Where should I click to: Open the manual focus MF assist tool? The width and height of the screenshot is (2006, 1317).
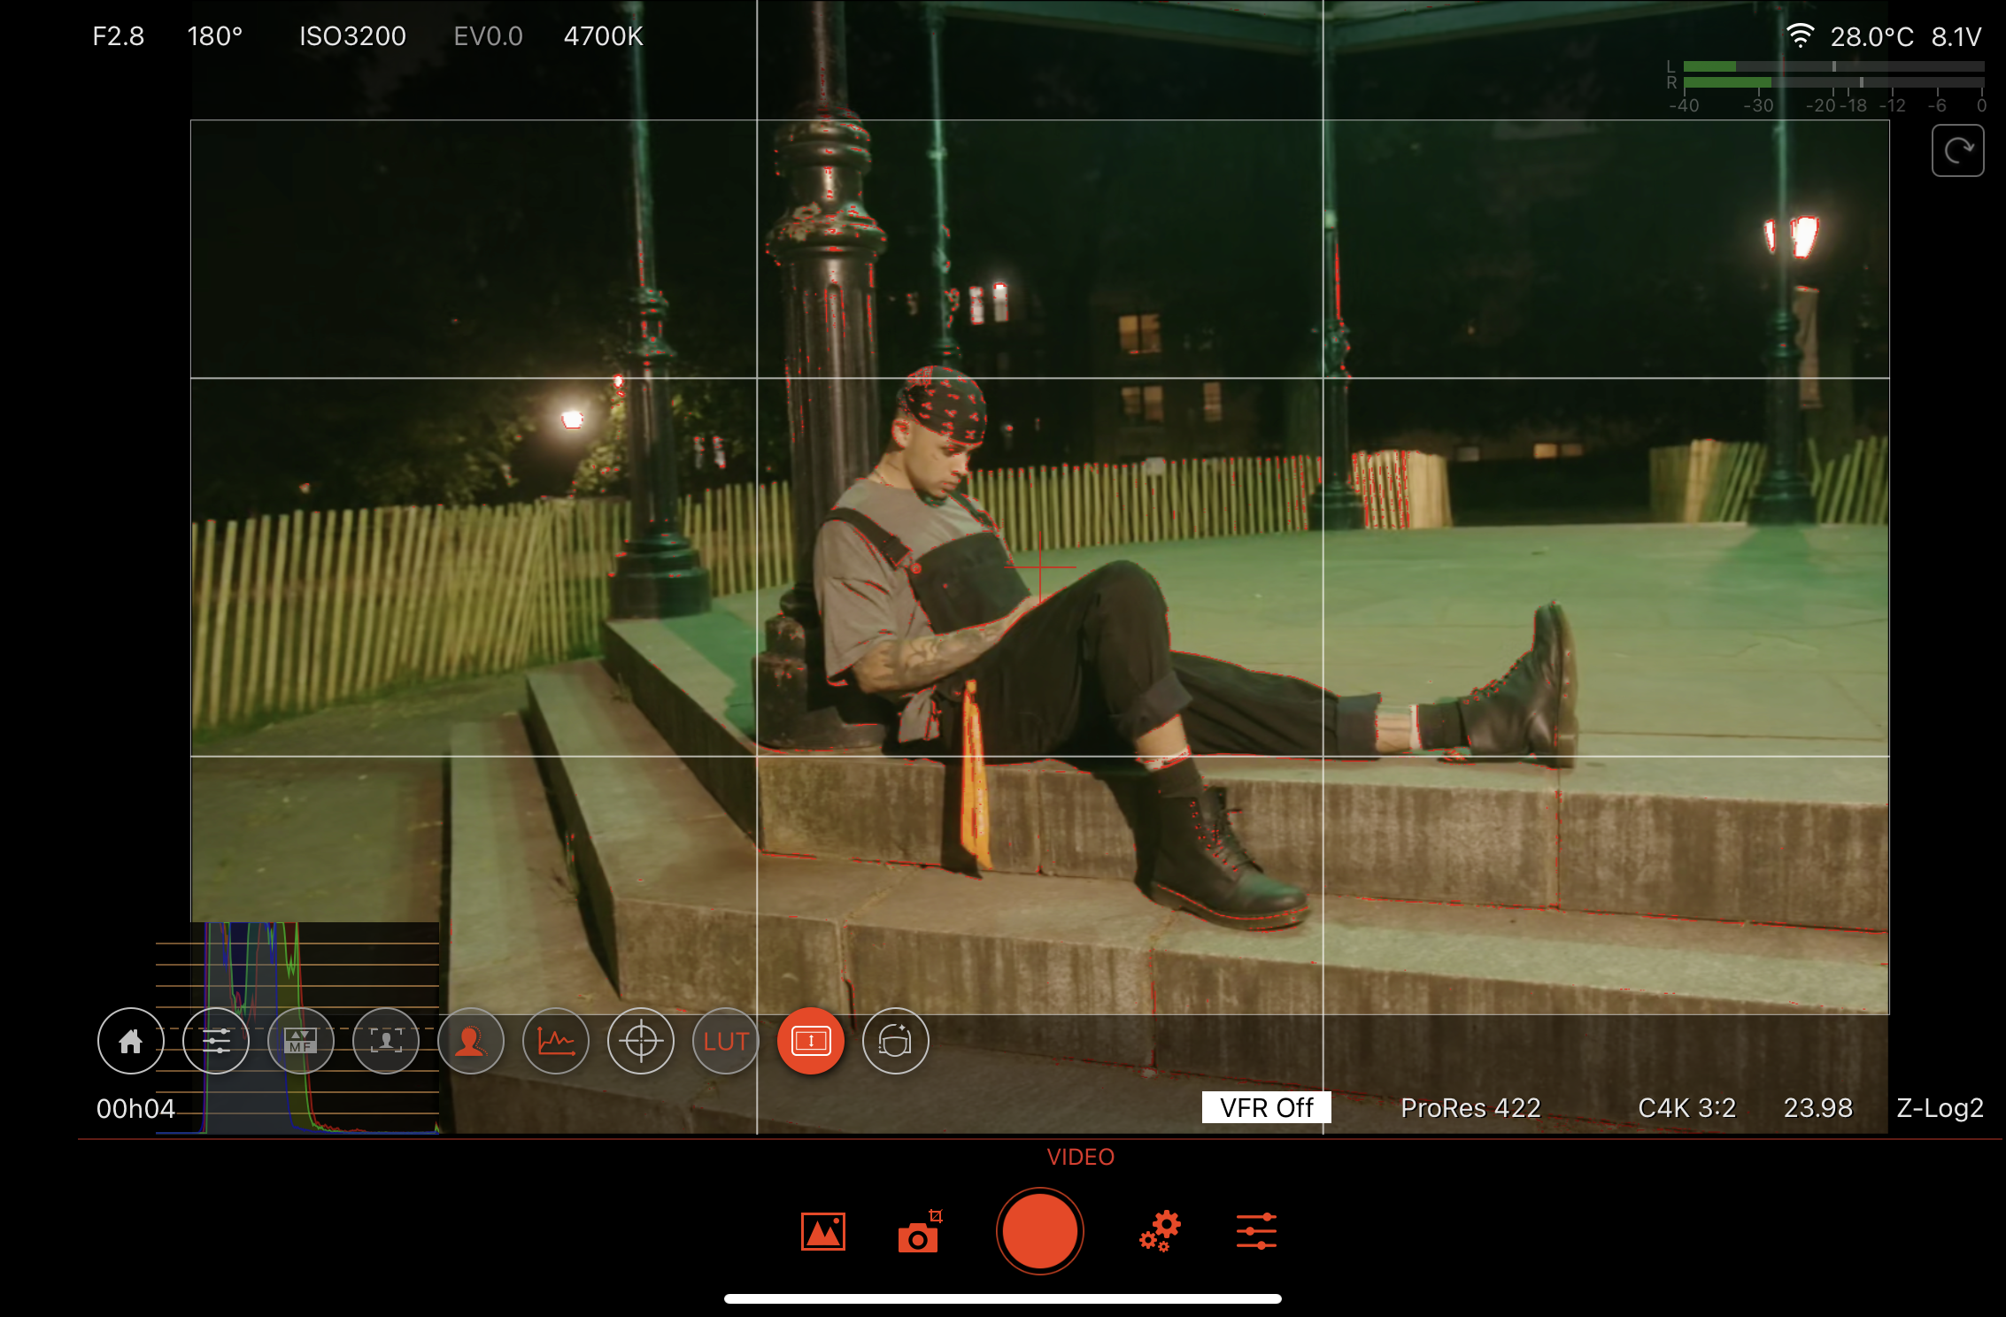(300, 1042)
